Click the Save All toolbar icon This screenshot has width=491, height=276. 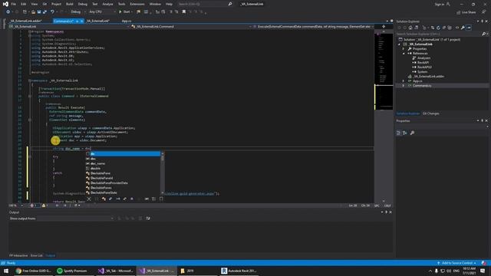[44, 12]
